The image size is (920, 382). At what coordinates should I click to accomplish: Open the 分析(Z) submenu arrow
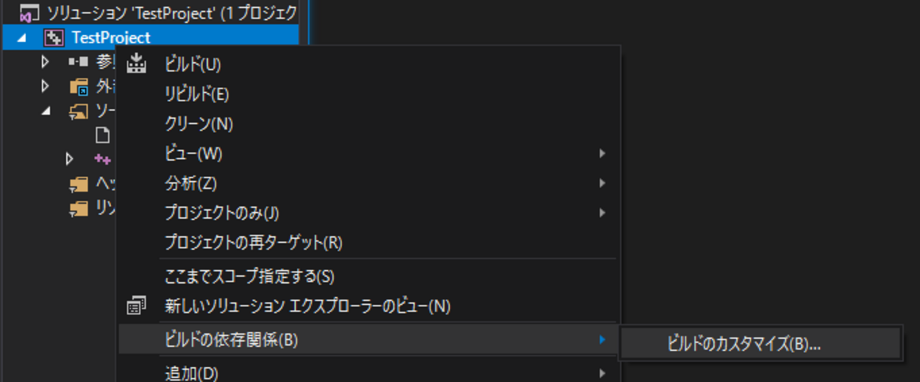coord(602,183)
